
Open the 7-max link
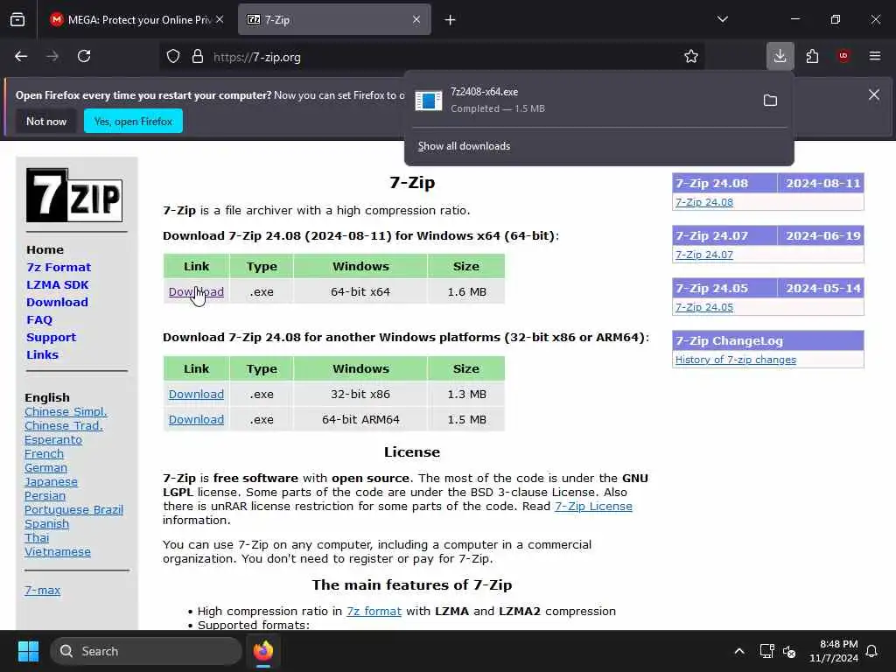pos(42,591)
